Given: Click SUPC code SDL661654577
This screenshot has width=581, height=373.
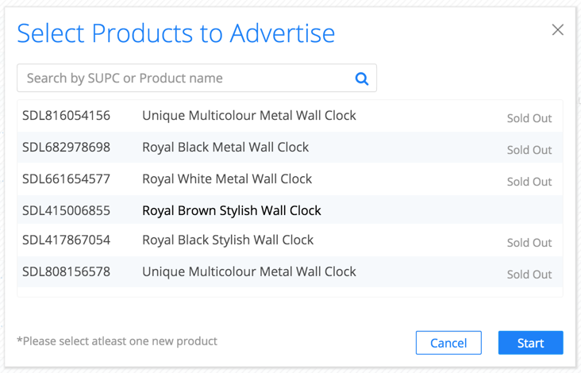Looking at the screenshot, I should [x=67, y=179].
